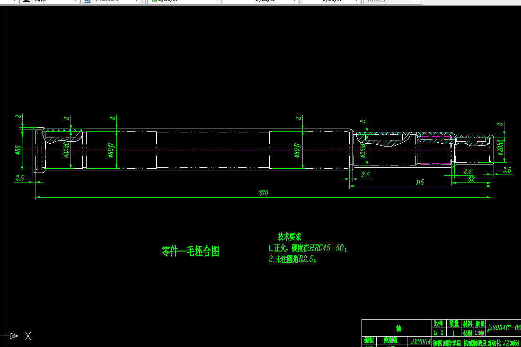Select the 零件—毛坯合图 drawing title

pyautogui.click(x=190, y=251)
